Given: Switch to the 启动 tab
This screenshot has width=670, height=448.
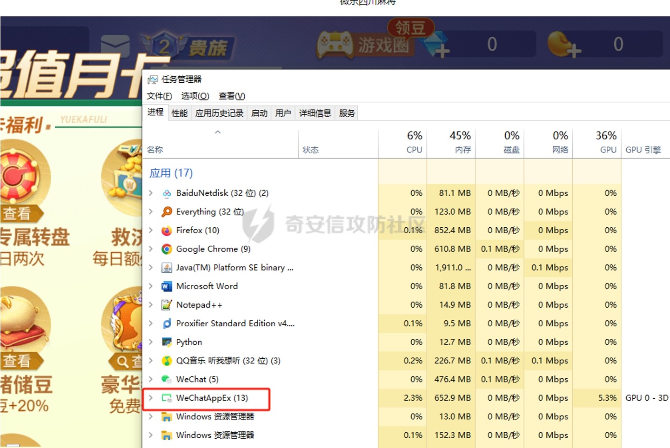Looking at the screenshot, I should point(259,113).
